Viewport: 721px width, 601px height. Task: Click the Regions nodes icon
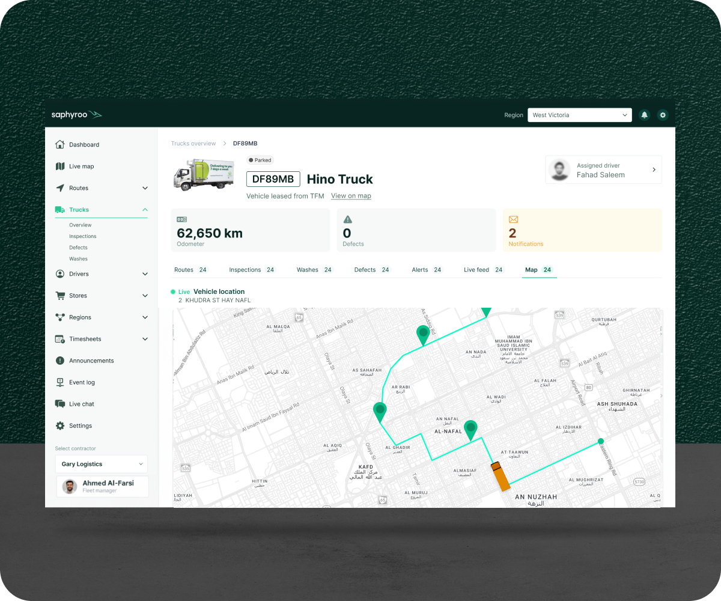coord(59,317)
